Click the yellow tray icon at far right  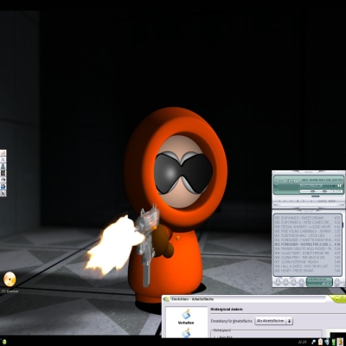[x=340, y=342]
